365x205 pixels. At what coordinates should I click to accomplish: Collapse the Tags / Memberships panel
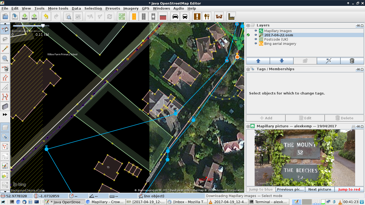pyautogui.click(x=248, y=69)
